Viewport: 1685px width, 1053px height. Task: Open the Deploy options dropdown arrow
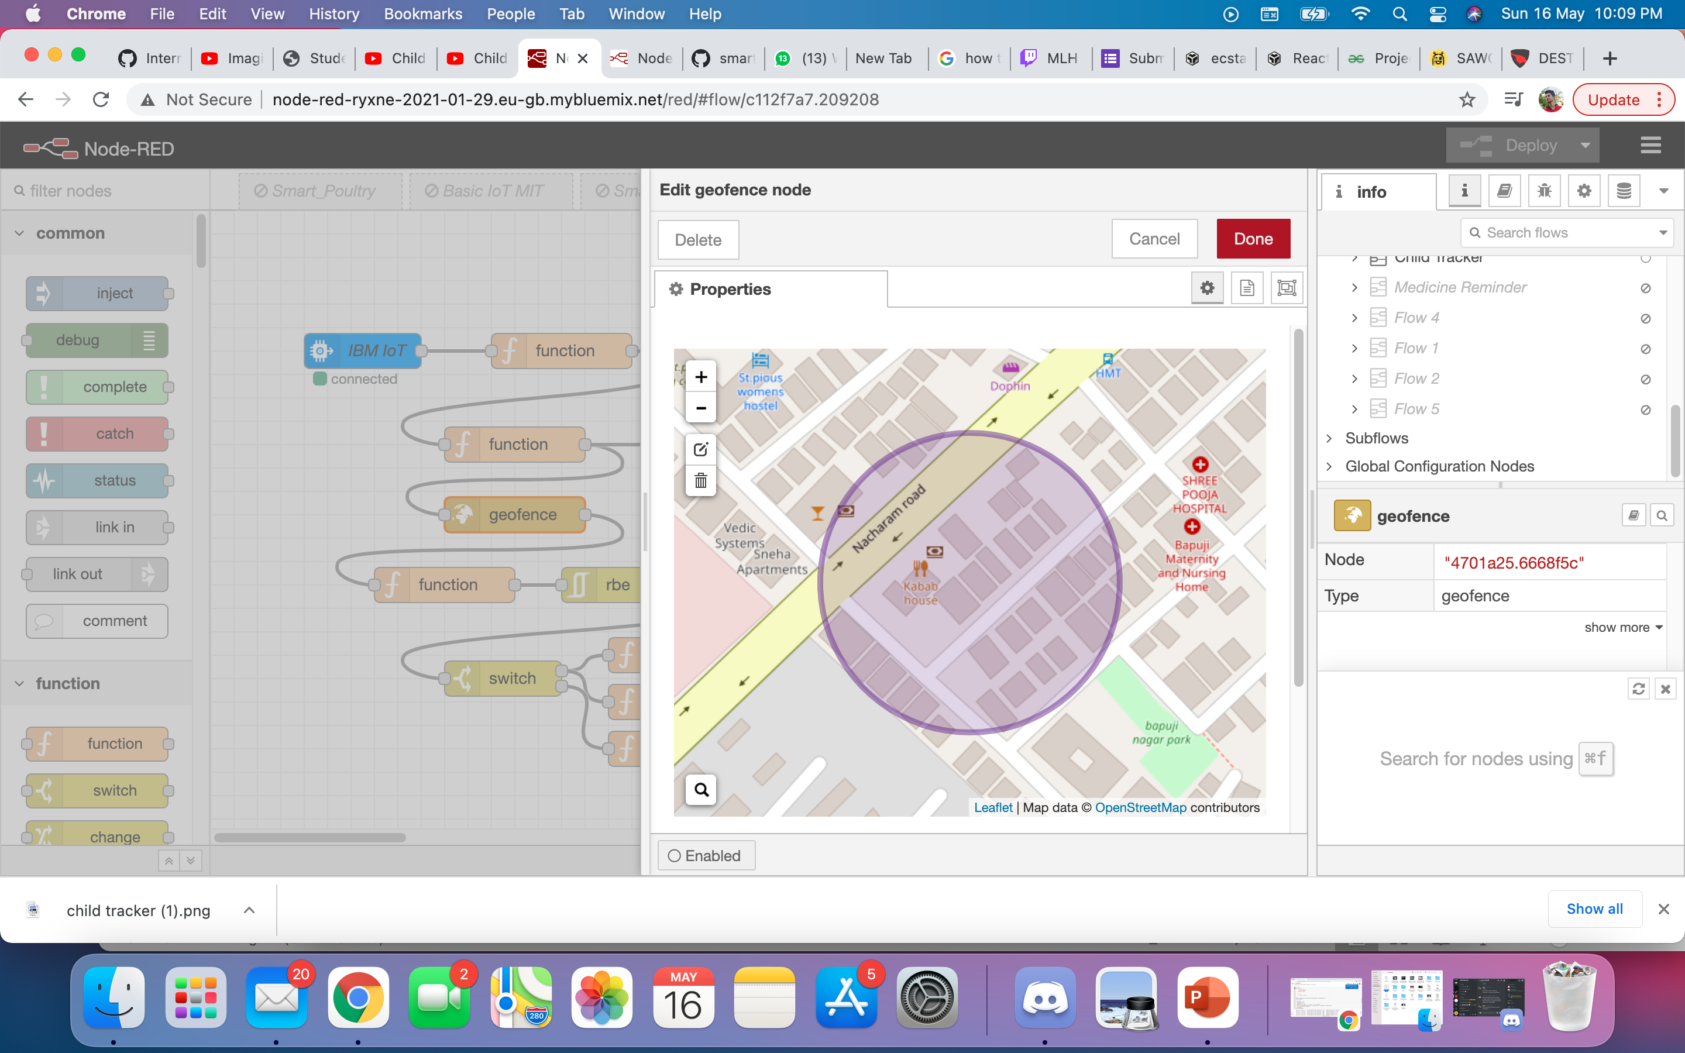pyautogui.click(x=1586, y=146)
